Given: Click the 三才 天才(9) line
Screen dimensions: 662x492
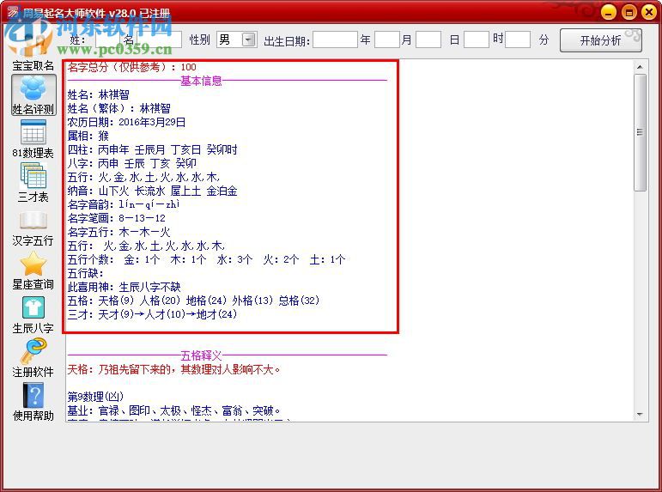Looking at the screenshot, I should point(152,314).
